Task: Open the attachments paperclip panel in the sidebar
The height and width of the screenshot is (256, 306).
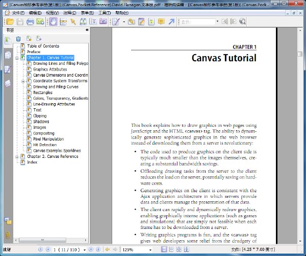Action: point(8,235)
